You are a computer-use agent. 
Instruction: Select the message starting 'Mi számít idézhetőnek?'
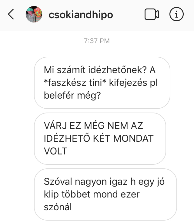coord(102,83)
